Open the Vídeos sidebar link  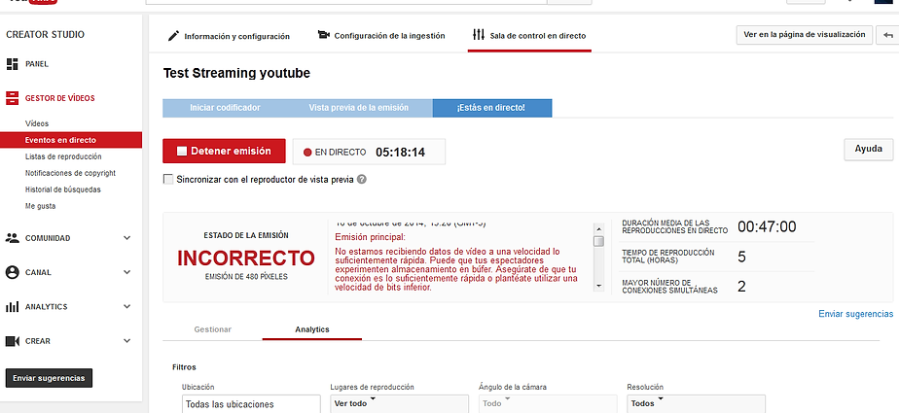37,123
